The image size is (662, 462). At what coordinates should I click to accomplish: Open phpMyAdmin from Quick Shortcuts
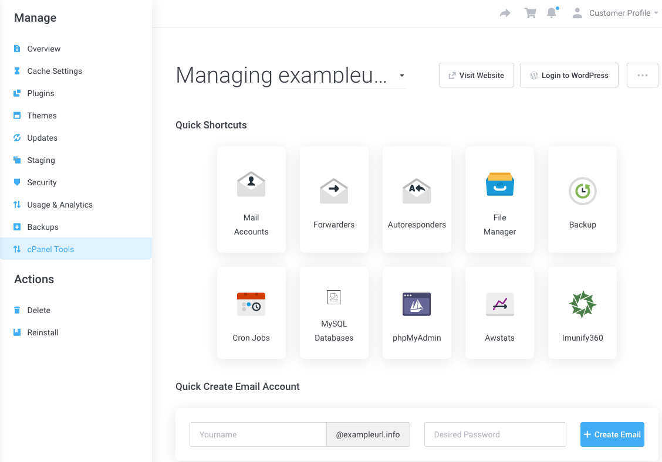(x=417, y=312)
